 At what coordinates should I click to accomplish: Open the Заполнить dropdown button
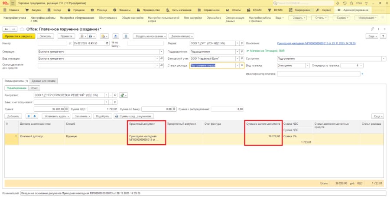[x=81, y=116]
